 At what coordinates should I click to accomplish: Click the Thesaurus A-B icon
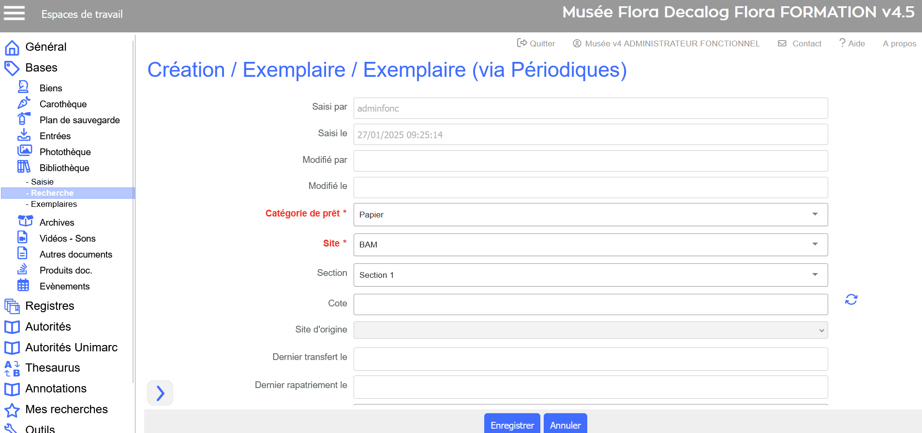[x=12, y=368]
